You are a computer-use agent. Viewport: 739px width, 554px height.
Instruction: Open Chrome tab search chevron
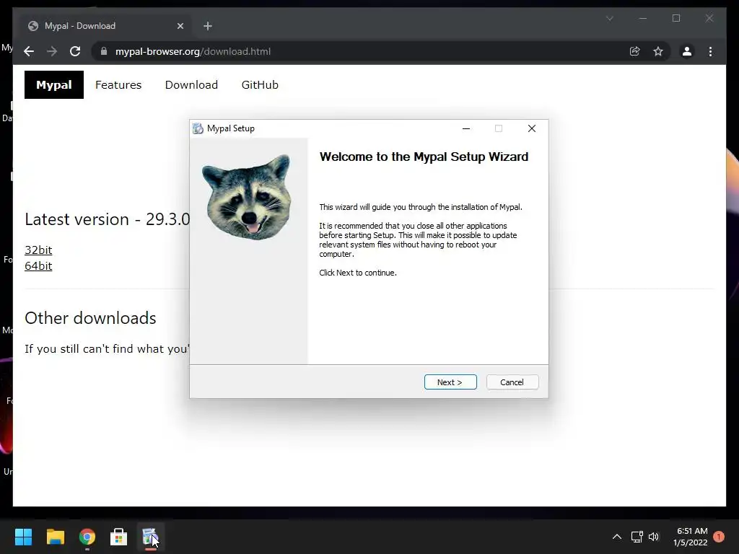tap(609, 18)
